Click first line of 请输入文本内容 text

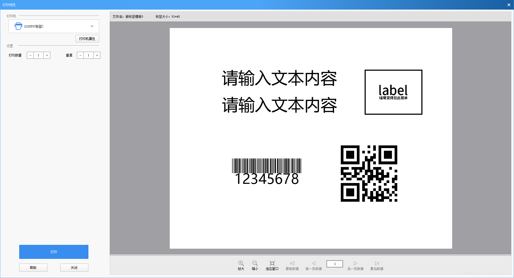(279, 78)
